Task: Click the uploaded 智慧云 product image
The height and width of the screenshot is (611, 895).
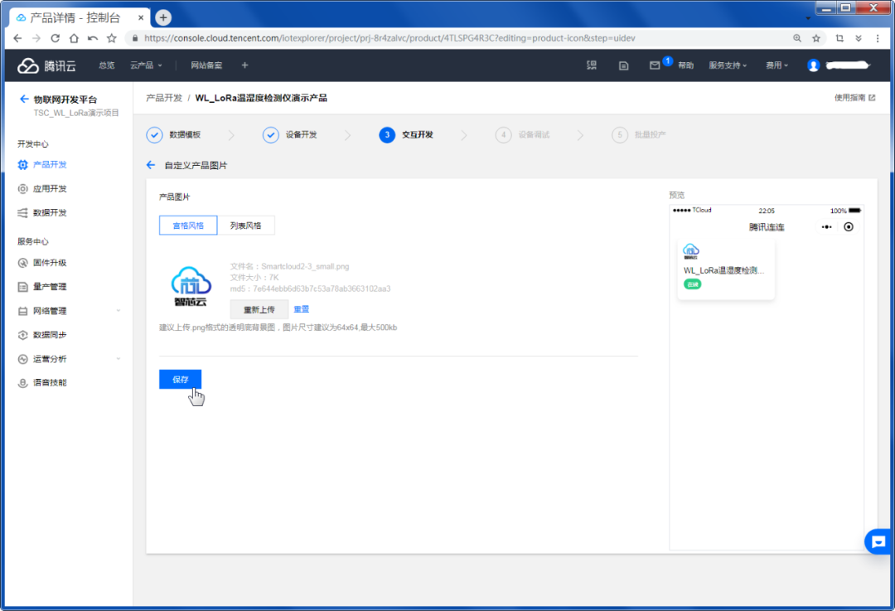Action: point(191,287)
